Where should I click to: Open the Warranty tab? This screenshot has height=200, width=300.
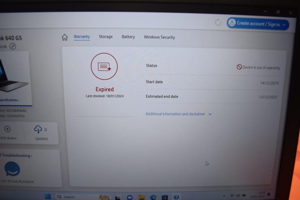(x=82, y=37)
